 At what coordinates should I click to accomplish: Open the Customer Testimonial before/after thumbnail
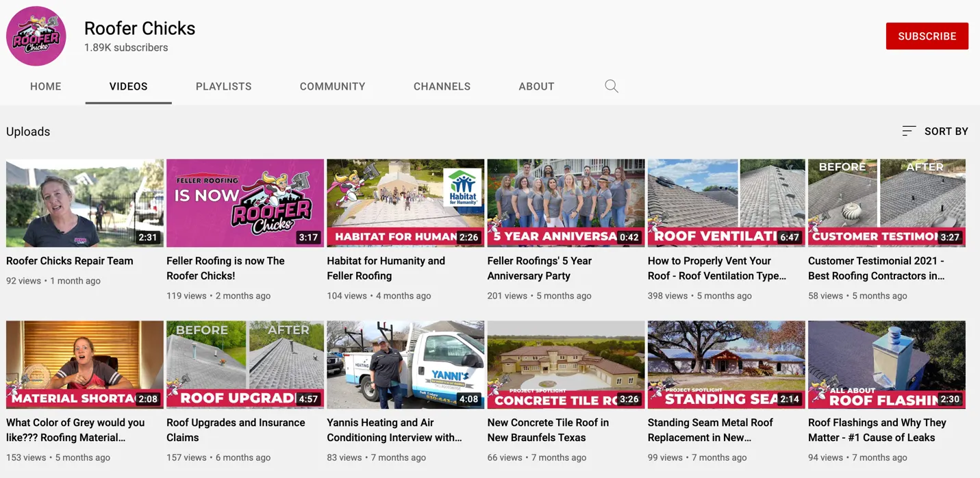coord(887,203)
